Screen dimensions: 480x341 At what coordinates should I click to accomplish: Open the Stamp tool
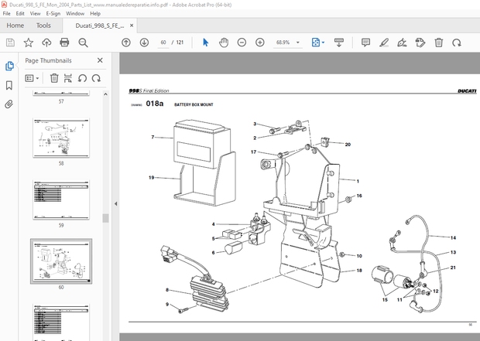pyautogui.click(x=420, y=43)
